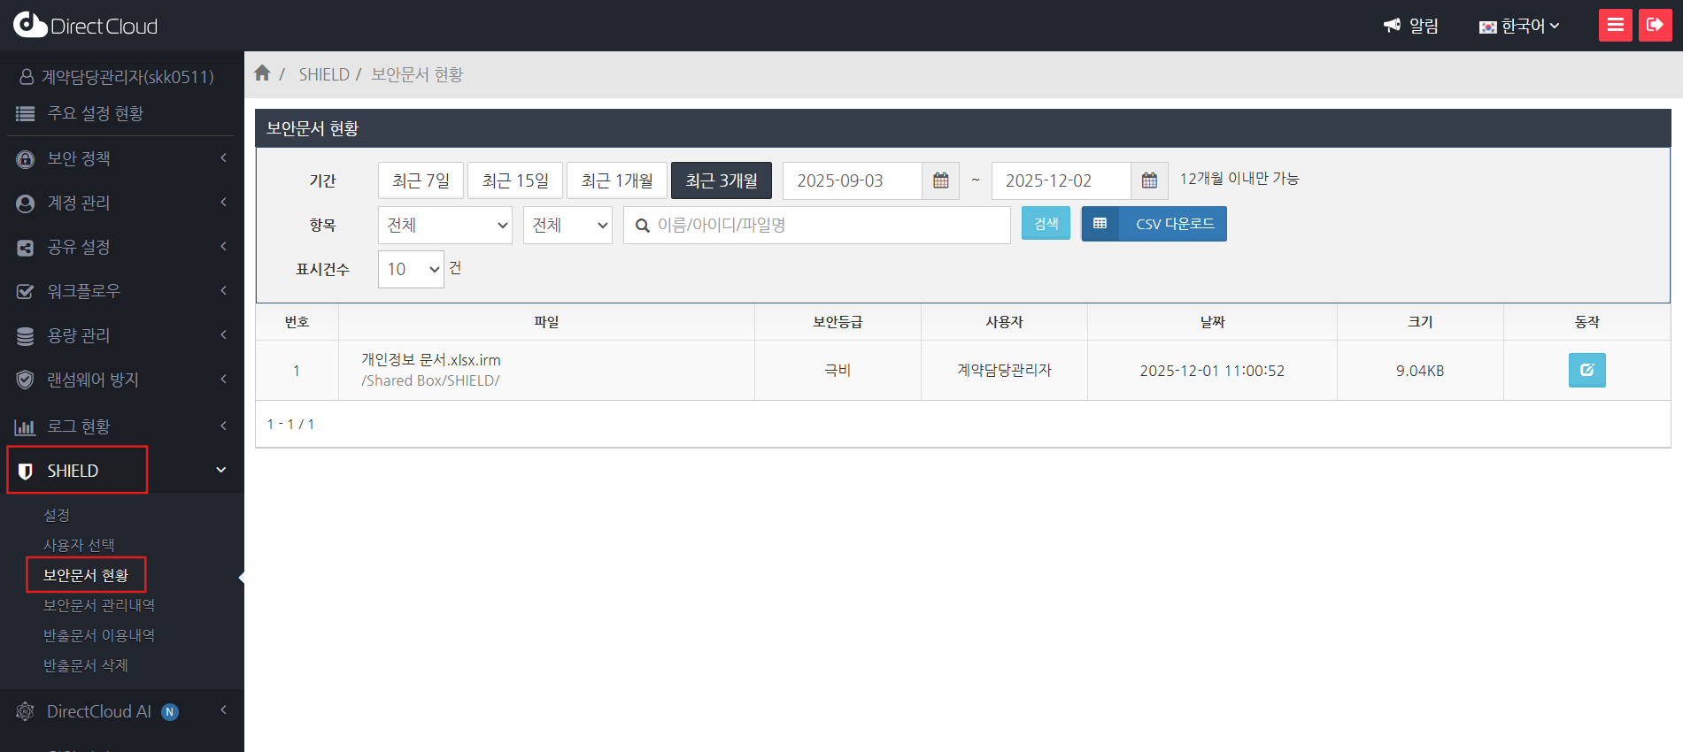This screenshot has width=1683, height=752.
Task: Click the red hamburger menu button
Action: click(1615, 26)
